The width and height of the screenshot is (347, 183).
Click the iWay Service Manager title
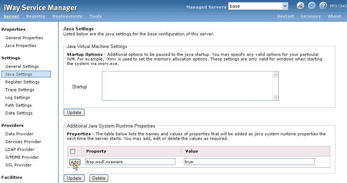tap(40, 8)
